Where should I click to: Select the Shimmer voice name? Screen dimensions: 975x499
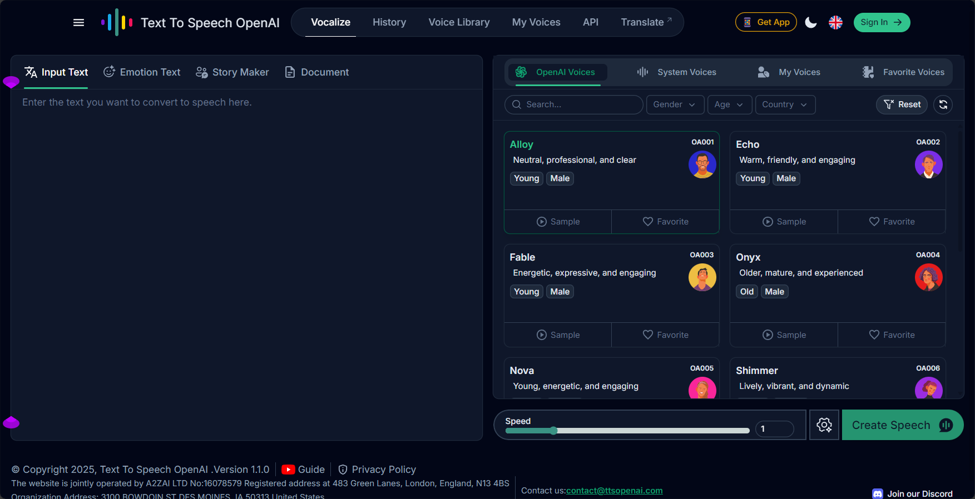click(x=756, y=371)
